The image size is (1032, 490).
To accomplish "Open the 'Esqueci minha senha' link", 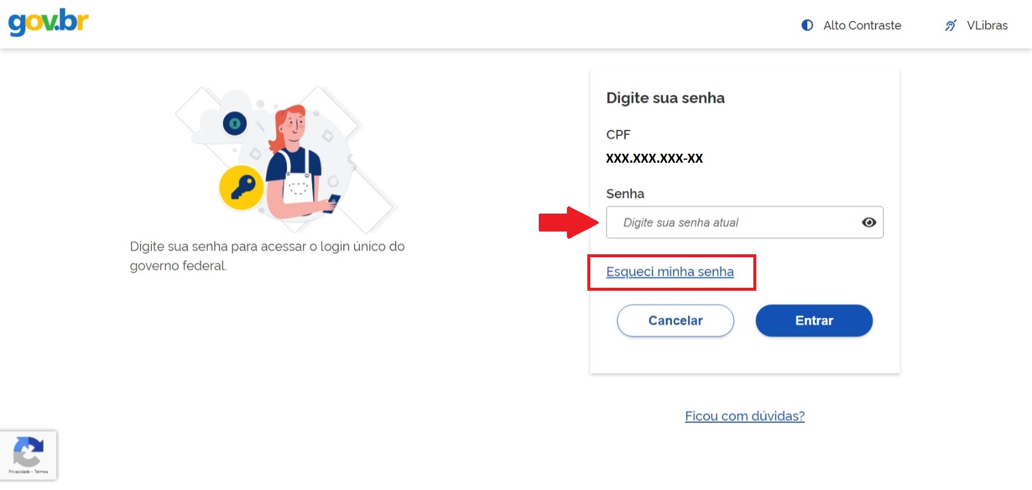I will (670, 272).
